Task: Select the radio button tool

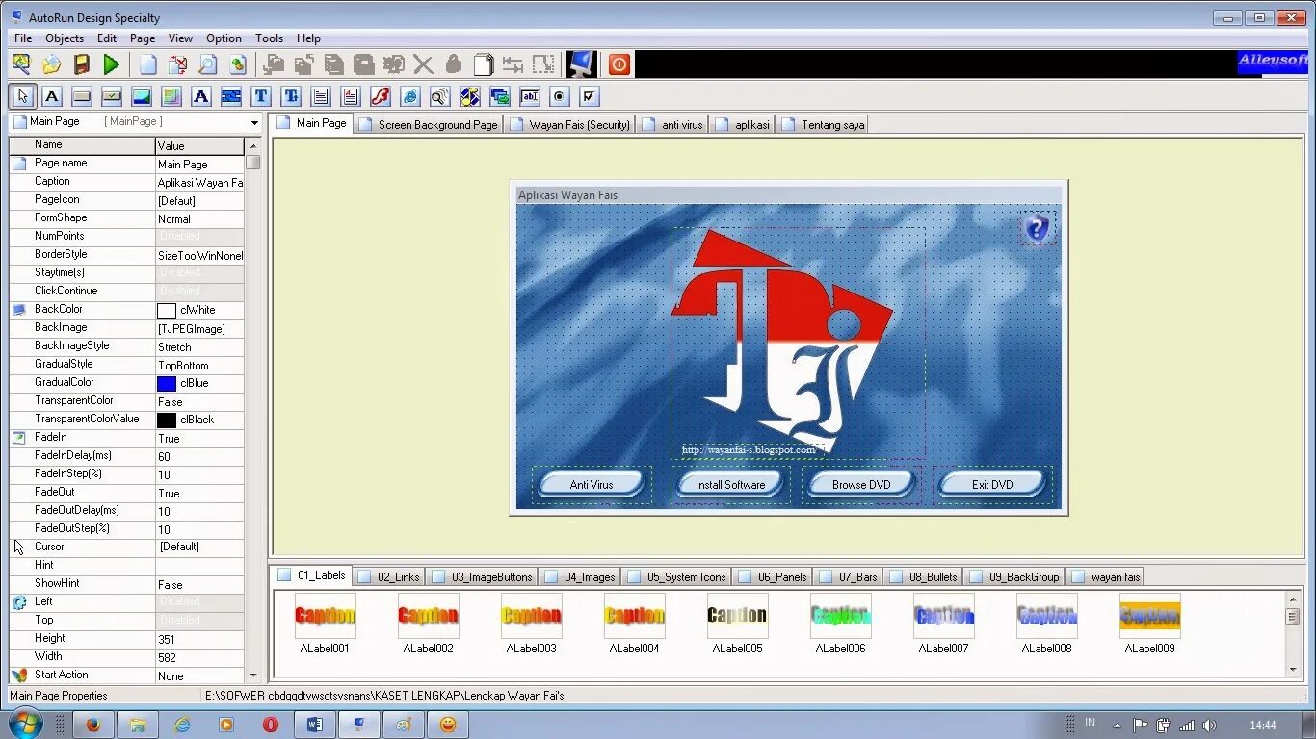Action: point(559,96)
